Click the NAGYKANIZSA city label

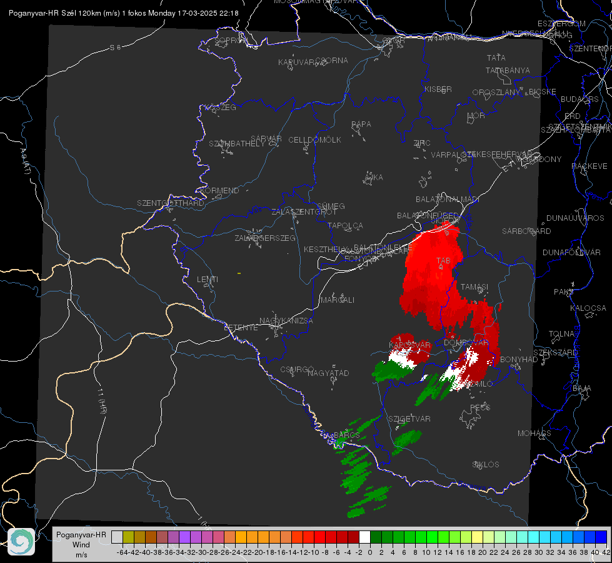click(286, 321)
